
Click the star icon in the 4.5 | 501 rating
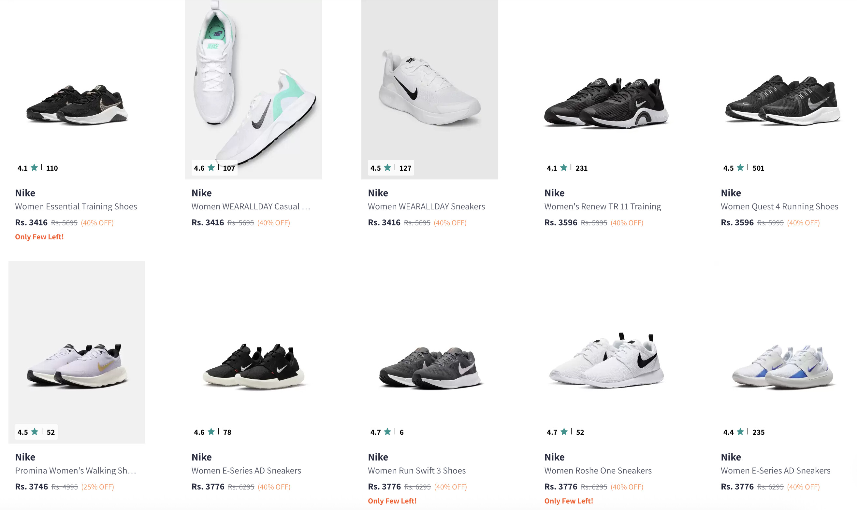click(740, 168)
